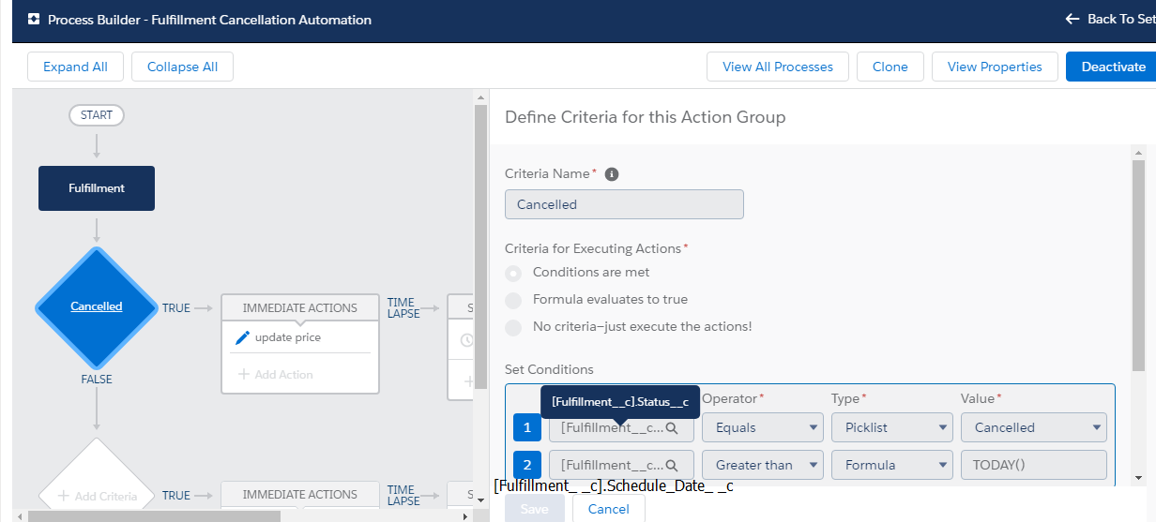Click the View All Processes button
1156x522 pixels.
(777, 67)
